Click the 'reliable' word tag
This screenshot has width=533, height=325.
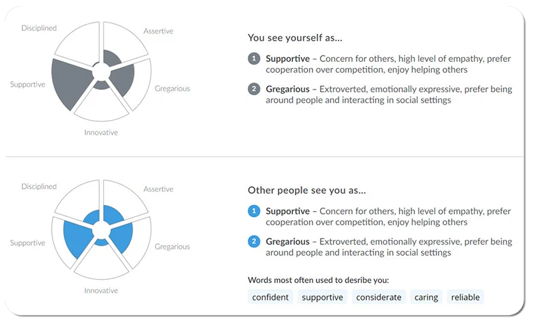click(x=465, y=297)
